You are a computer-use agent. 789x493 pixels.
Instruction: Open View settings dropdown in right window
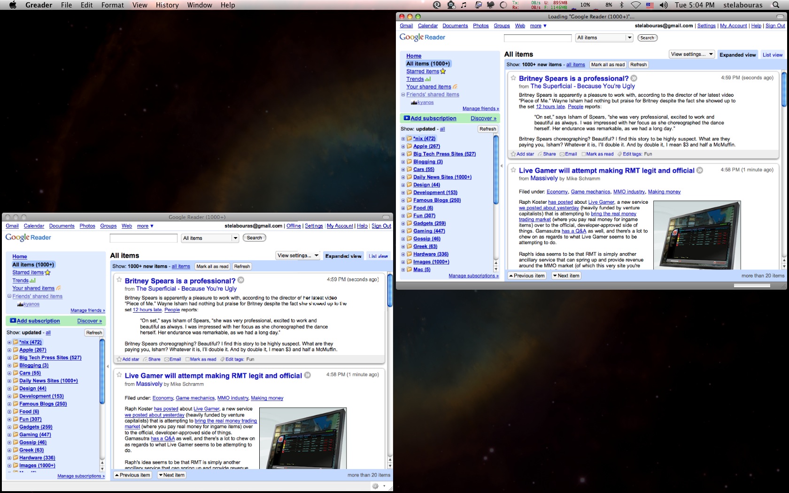click(x=692, y=54)
